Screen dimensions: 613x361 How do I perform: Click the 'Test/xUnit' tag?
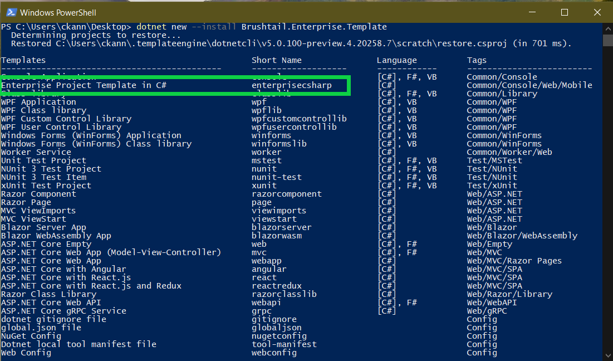492,186
